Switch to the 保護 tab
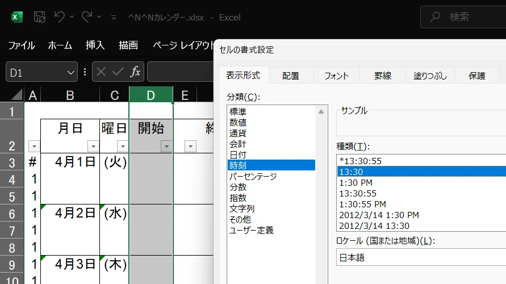506x284 pixels. coord(477,76)
